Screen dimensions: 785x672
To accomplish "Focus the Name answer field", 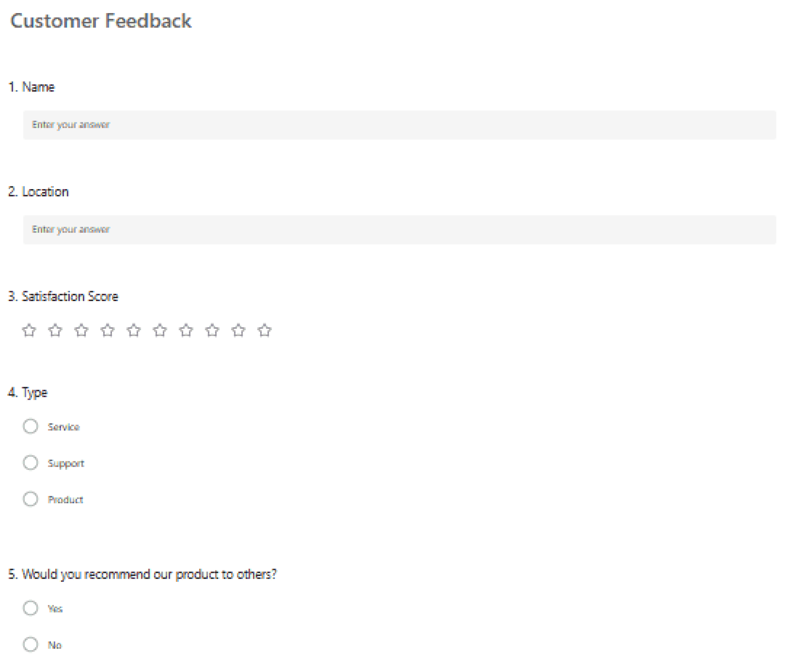I will (x=399, y=125).
